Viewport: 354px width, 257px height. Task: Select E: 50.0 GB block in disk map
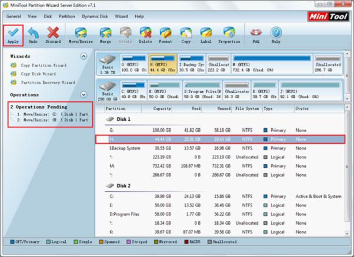click(165, 91)
